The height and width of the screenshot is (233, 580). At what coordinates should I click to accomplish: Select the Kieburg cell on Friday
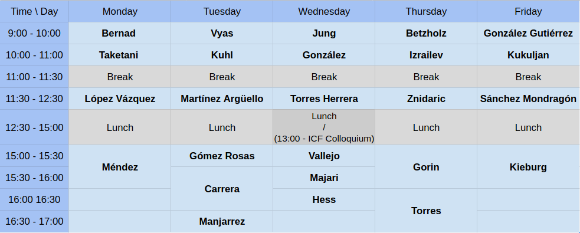pyautogui.click(x=528, y=167)
